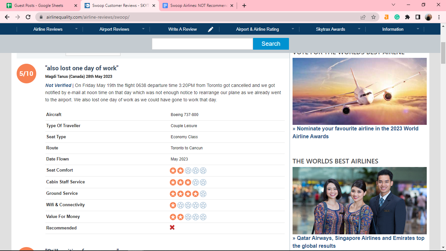The image size is (446, 251).
Task: Click the Seat Comfort star rating
Action: 188,171
